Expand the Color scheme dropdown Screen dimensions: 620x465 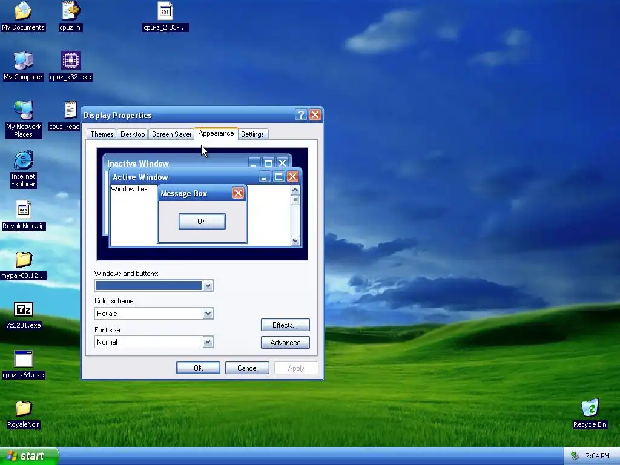pos(208,314)
